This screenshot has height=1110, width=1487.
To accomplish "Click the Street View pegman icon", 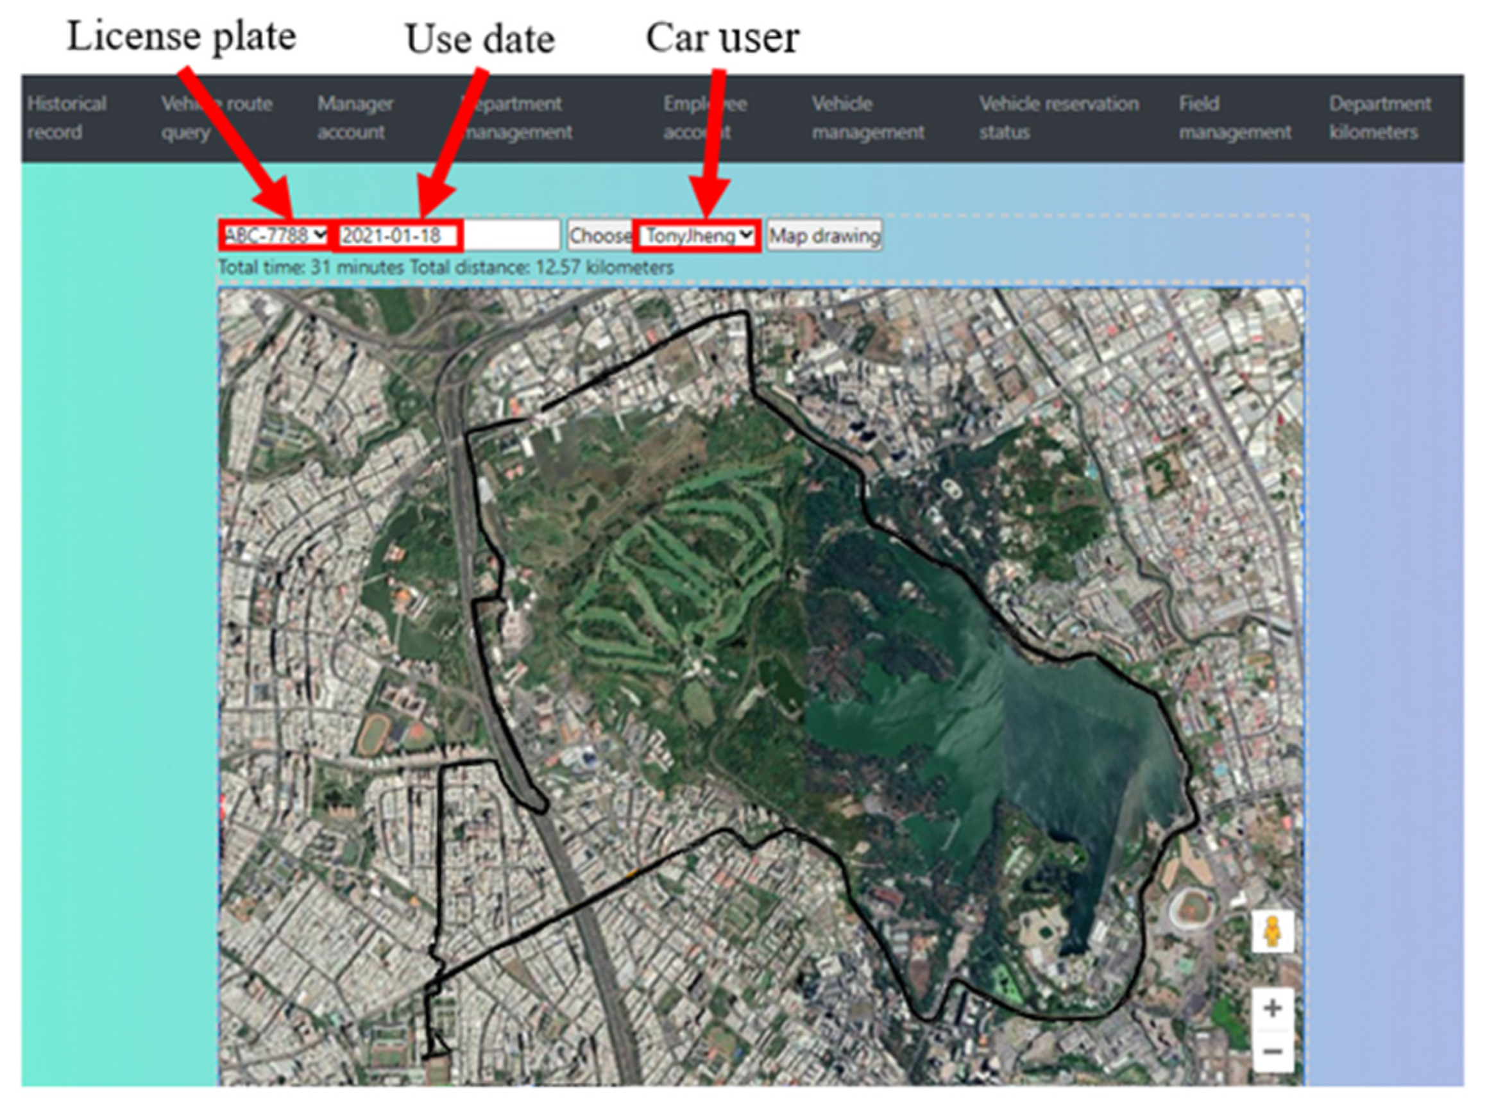I will pos(1272,931).
